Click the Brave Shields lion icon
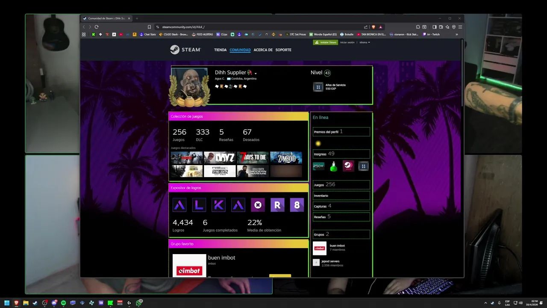Screen dimensions: 547x308 pyautogui.click(x=373, y=27)
